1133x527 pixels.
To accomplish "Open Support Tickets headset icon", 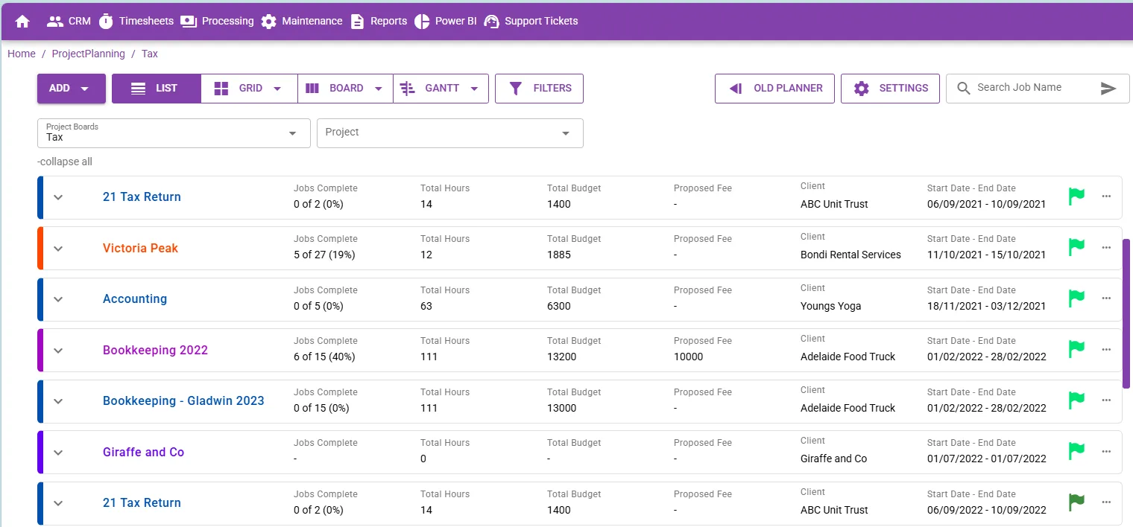I will point(491,22).
